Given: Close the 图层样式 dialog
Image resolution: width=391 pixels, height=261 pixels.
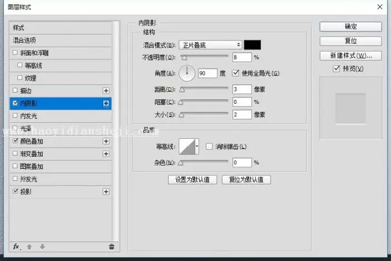Looking at the screenshot, I should pos(380,7).
